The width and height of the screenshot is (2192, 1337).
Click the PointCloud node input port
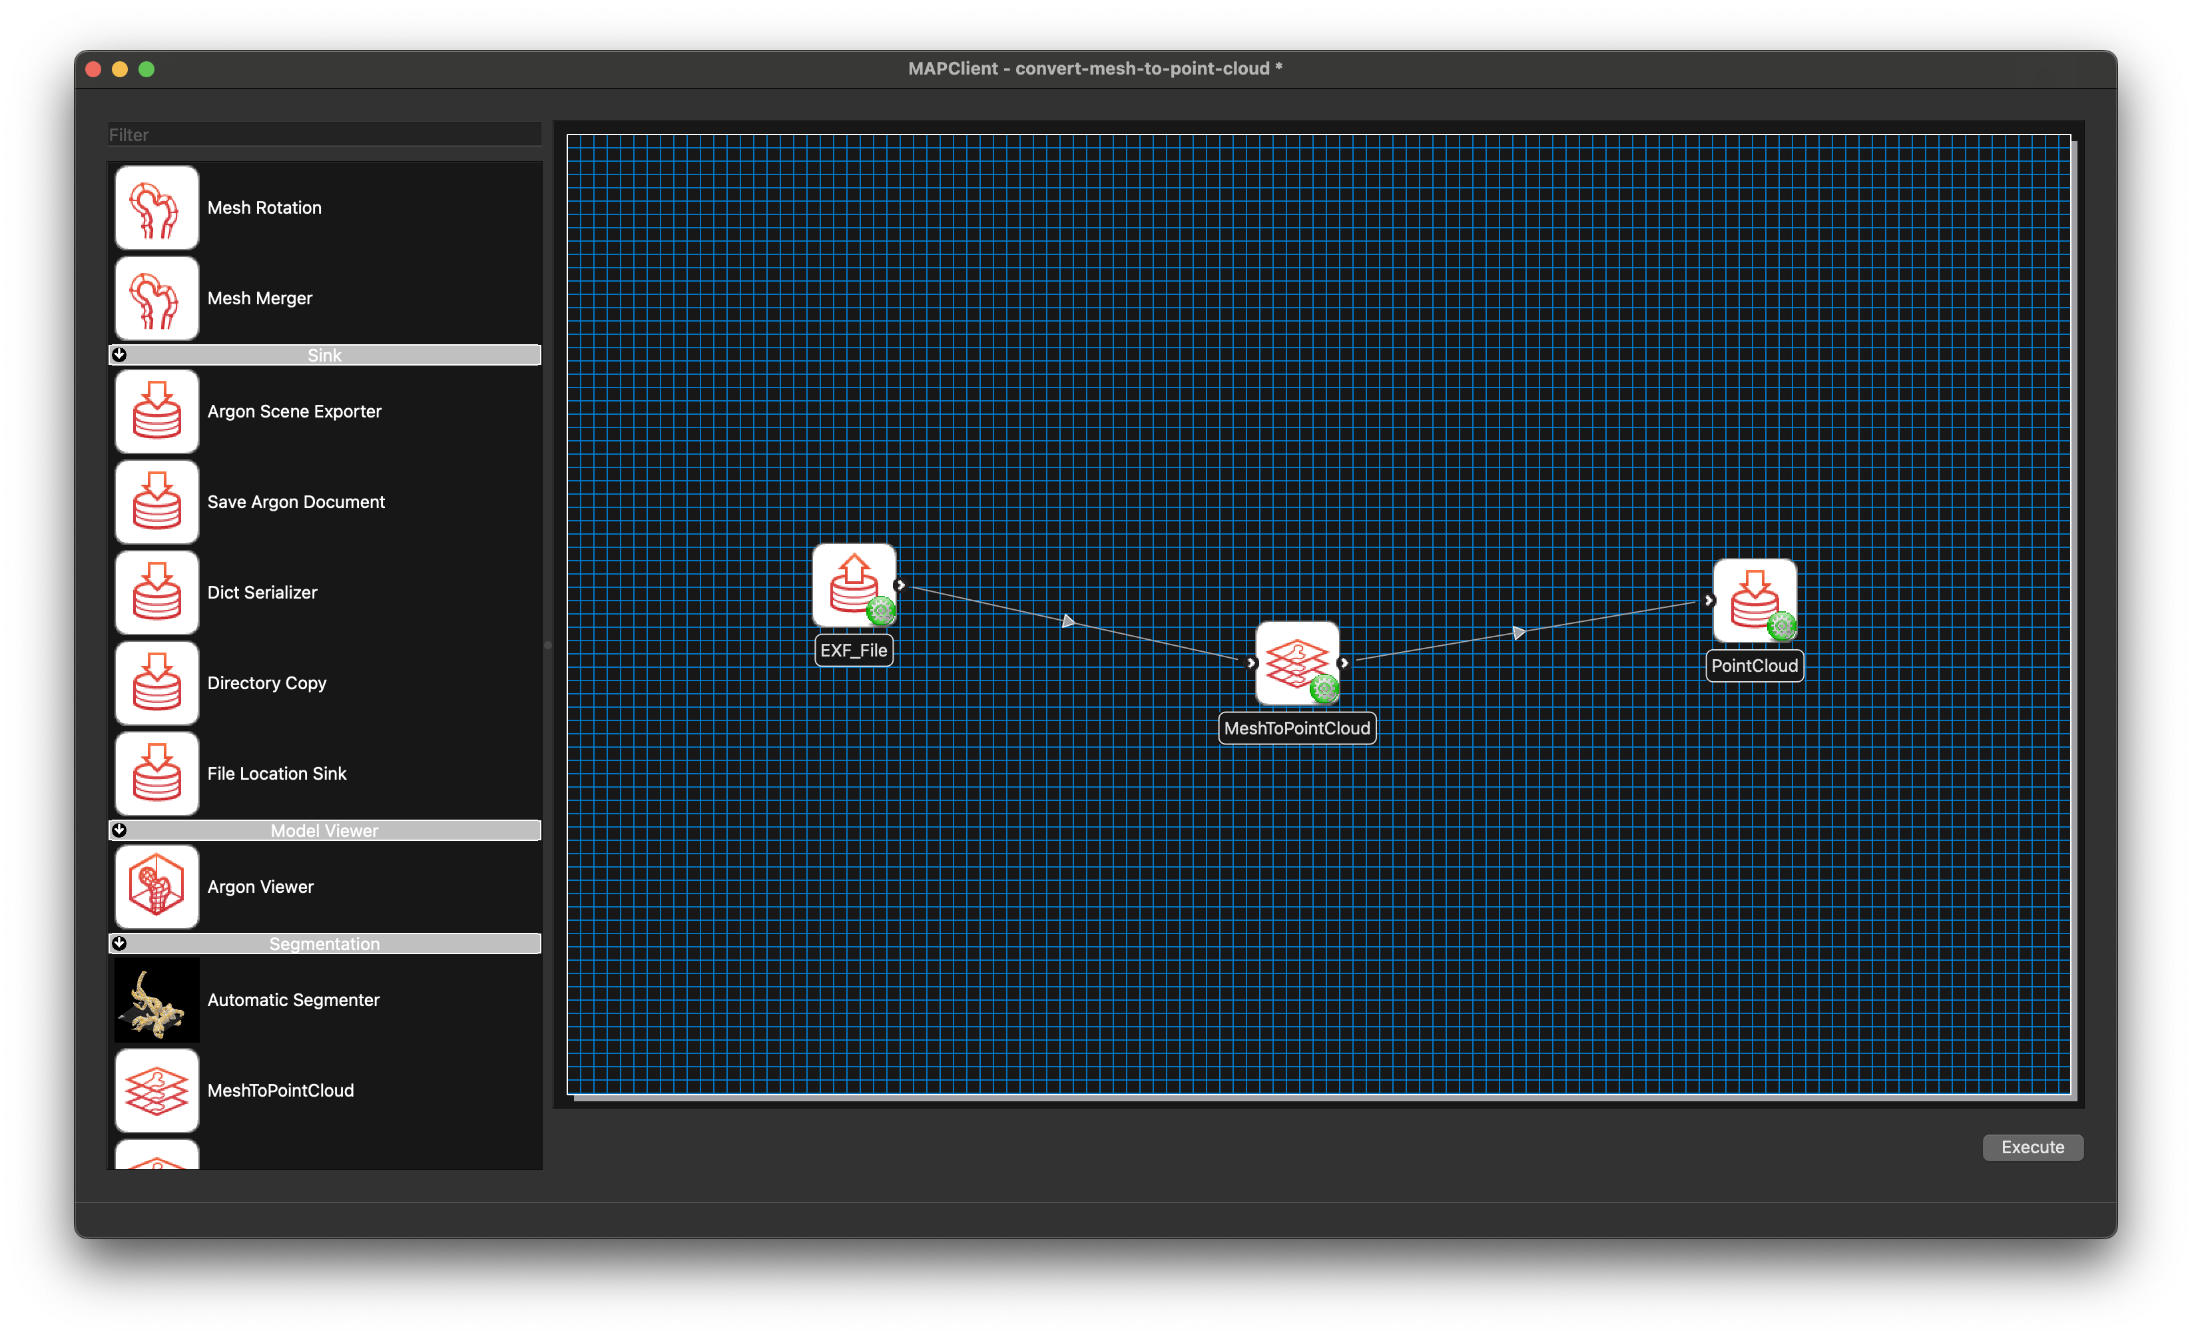click(1709, 601)
